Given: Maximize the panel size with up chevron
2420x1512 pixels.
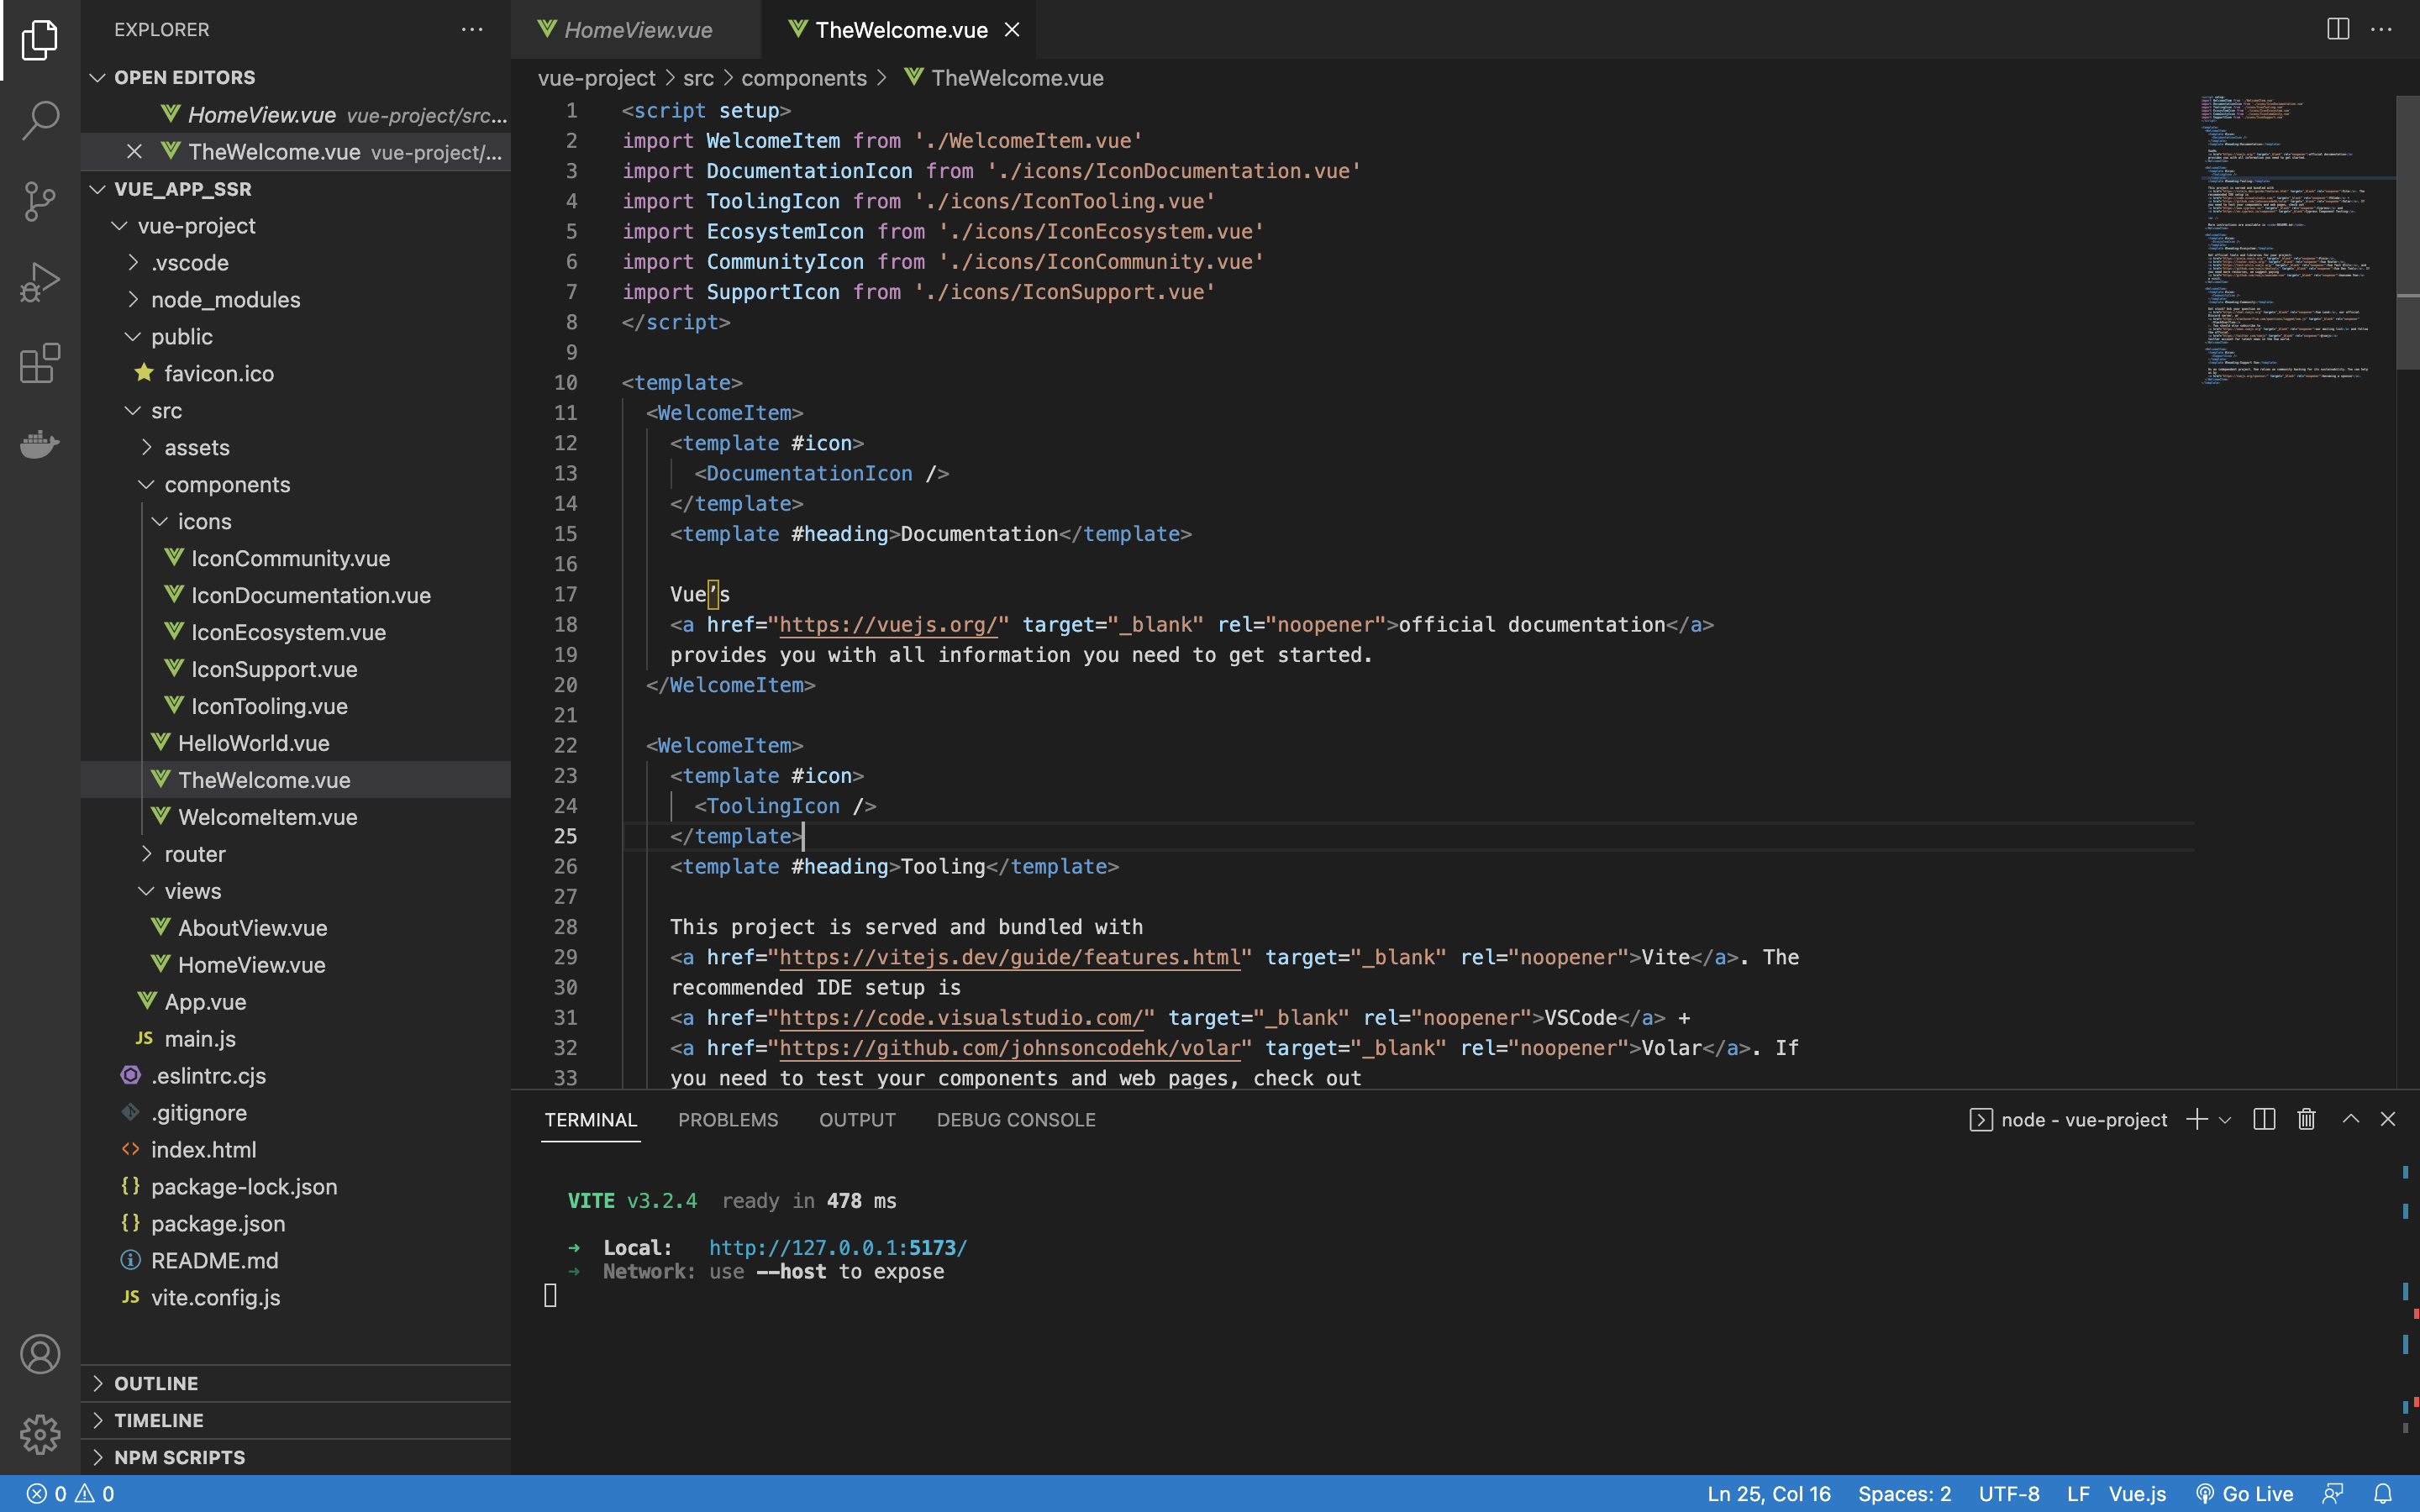Looking at the screenshot, I should 2351,1119.
